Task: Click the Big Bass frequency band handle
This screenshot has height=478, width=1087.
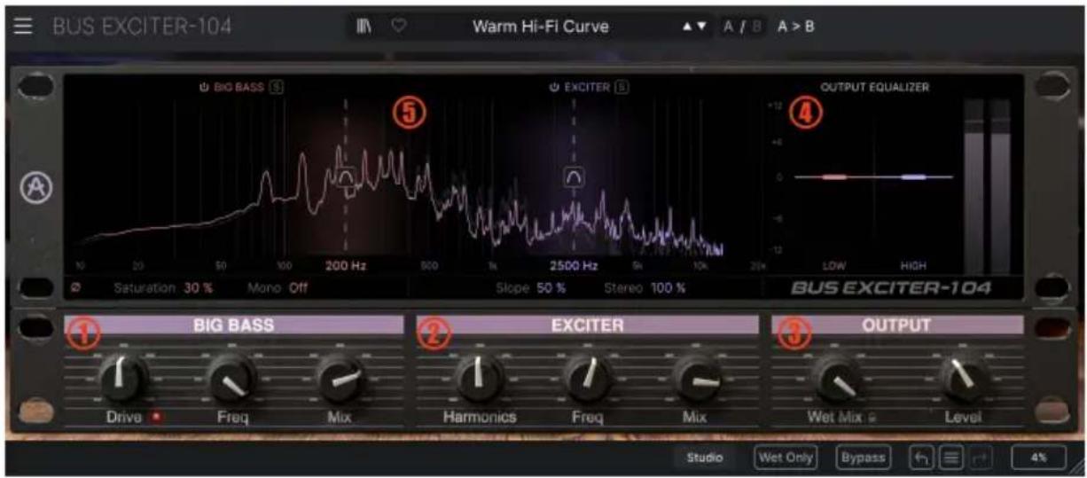Action: pyautogui.click(x=346, y=178)
